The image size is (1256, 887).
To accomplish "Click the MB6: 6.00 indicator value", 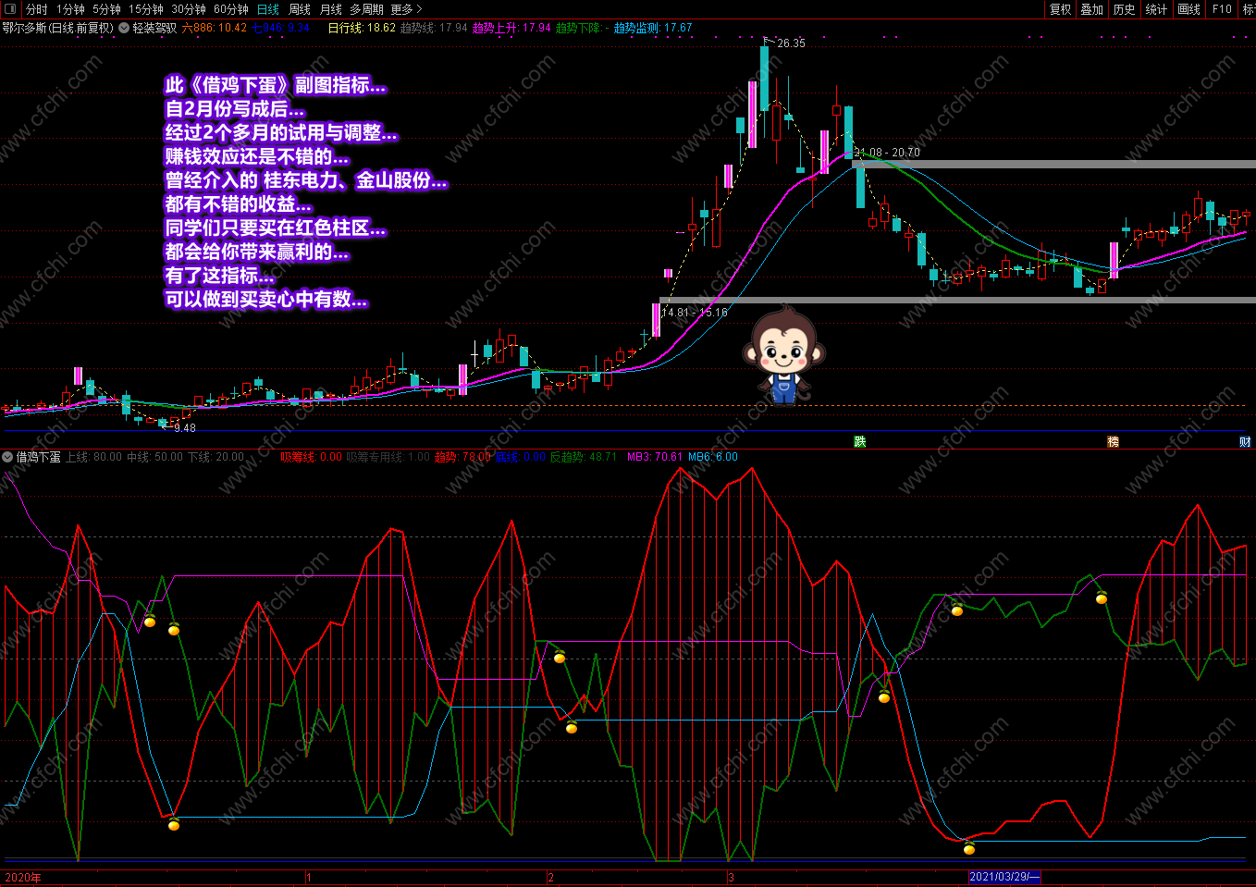I will click(713, 457).
